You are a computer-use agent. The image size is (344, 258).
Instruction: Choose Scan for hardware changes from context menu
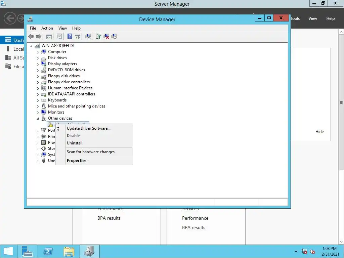click(x=91, y=152)
